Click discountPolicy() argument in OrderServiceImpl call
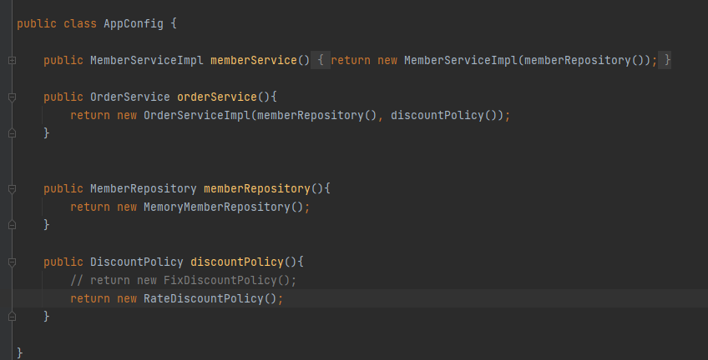The image size is (708, 360). coord(444,115)
